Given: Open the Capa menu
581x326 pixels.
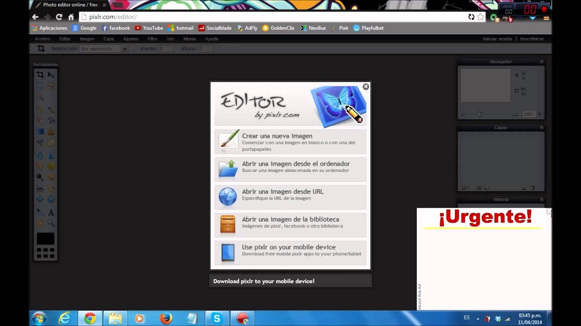Looking at the screenshot, I should point(108,39).
